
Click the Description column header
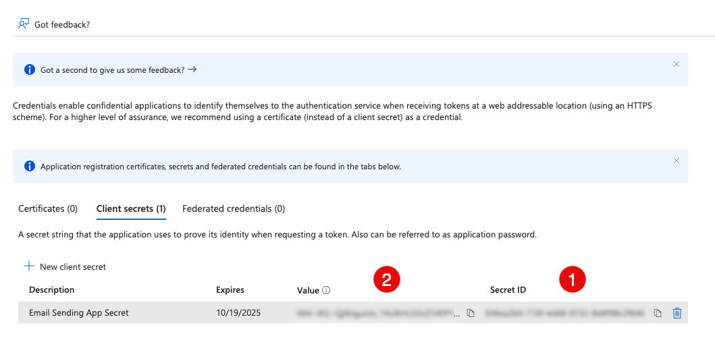(52, 290)
